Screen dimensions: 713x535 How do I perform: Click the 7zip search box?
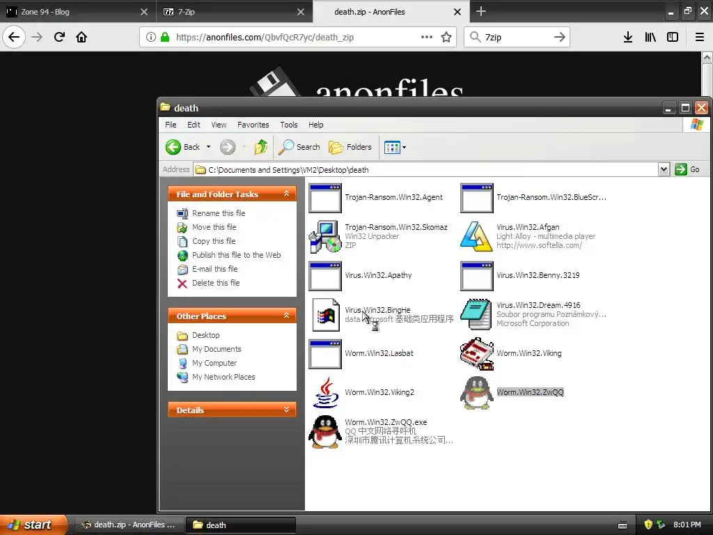(516, 37)
